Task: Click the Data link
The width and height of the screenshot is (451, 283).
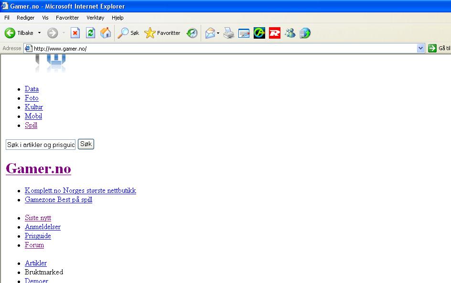Action: click(32, 89)
